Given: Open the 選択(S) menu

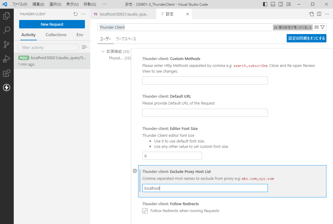Looking at the screenshot, I should 55,4.
